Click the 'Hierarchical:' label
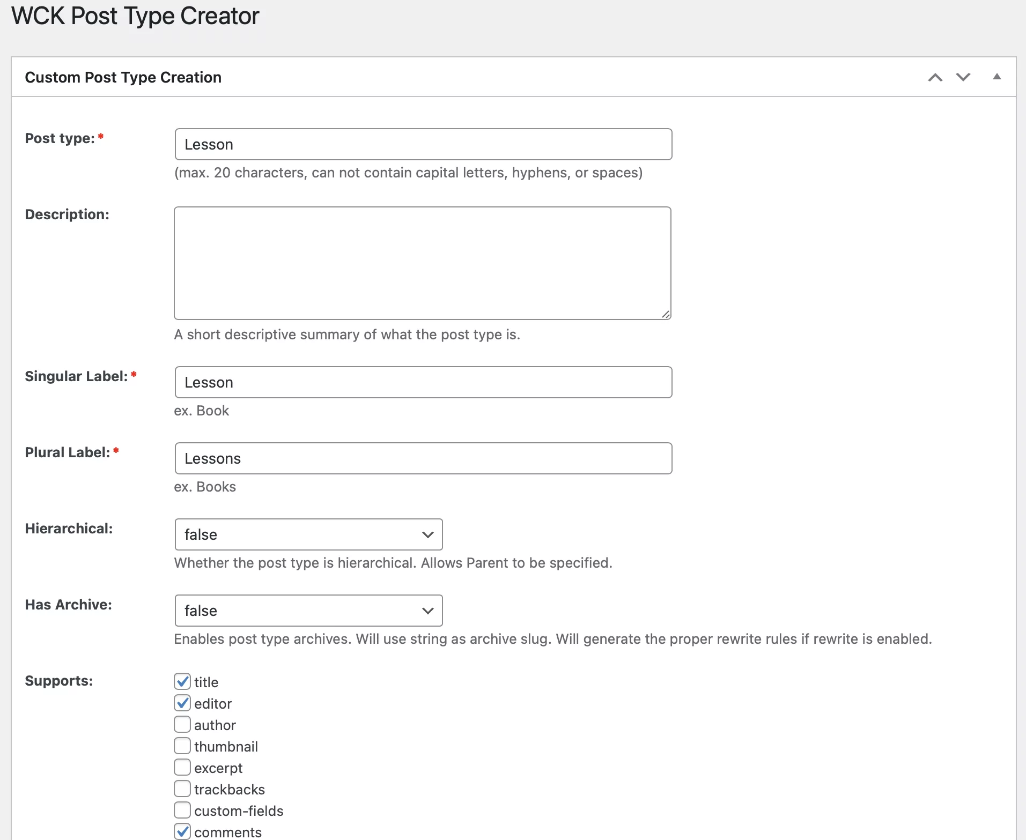This screenshot has width=1026, height=840. (69, 529)
